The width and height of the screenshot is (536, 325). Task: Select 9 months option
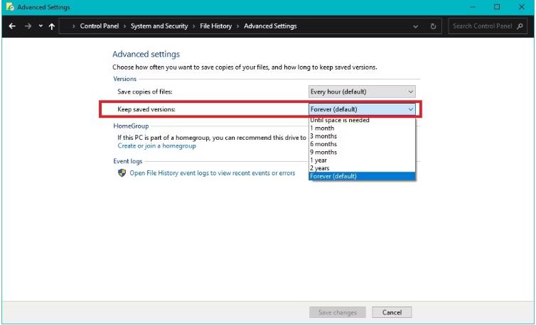[x=362, y=153]
